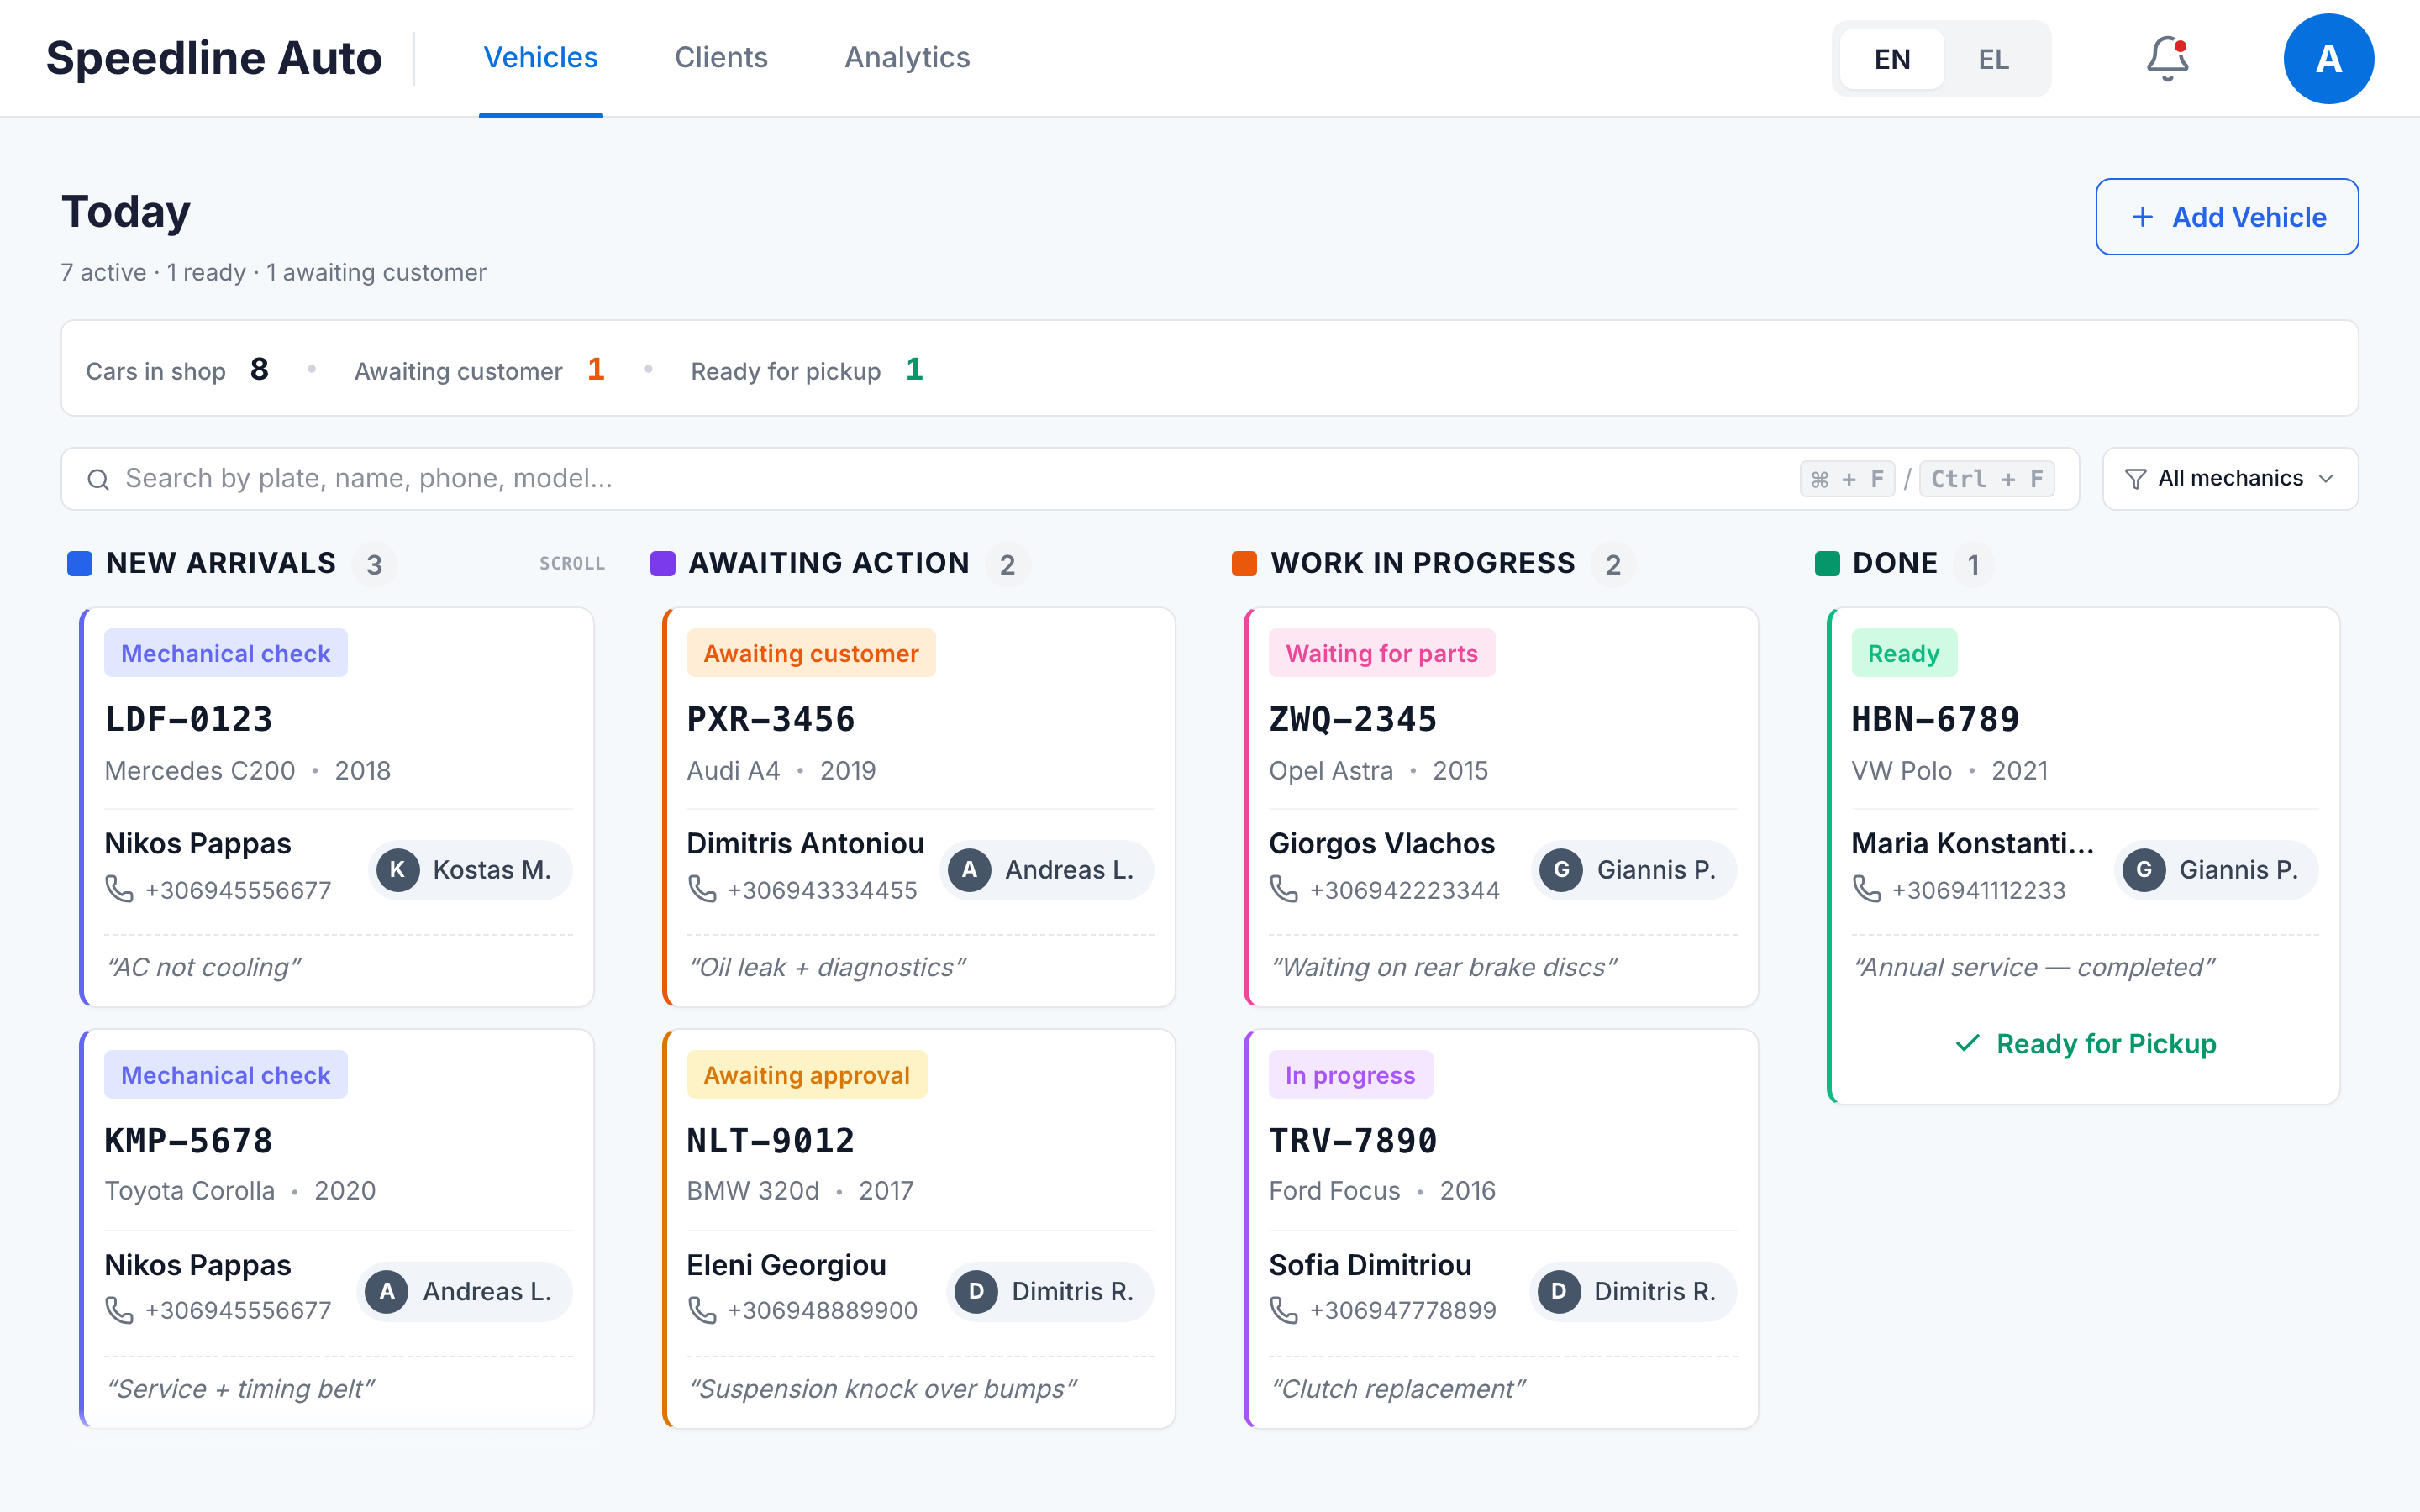Viewport: 2420px width, 1512px height.
Task: Click Andreas L. avatar on KMP-5678
Action: [x=387, y=1291]
